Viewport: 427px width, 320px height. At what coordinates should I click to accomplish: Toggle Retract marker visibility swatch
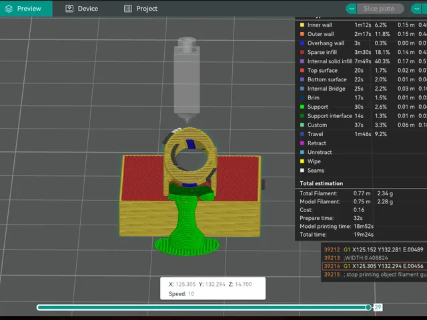(x=302, y=143)
